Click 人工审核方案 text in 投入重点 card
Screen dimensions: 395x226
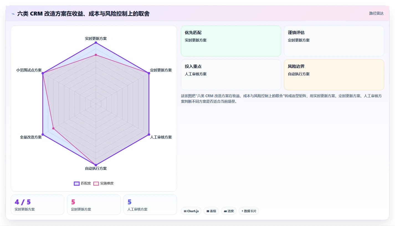tap(196, 74)
